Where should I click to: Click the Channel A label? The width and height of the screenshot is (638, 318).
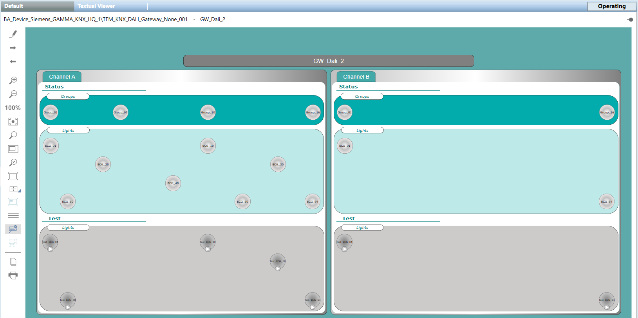(x=62, y=77)
